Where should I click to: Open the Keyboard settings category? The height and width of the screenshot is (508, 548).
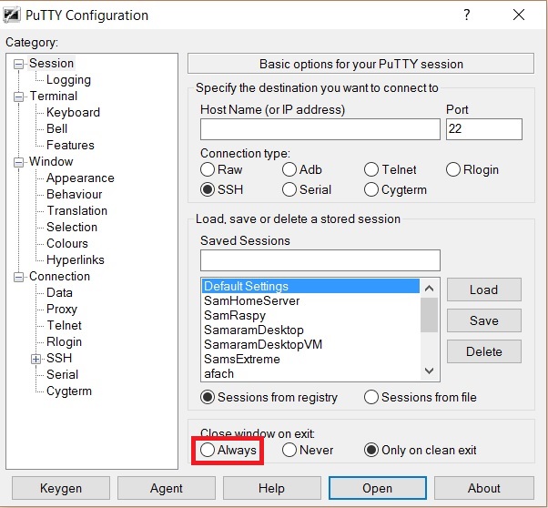73,112
